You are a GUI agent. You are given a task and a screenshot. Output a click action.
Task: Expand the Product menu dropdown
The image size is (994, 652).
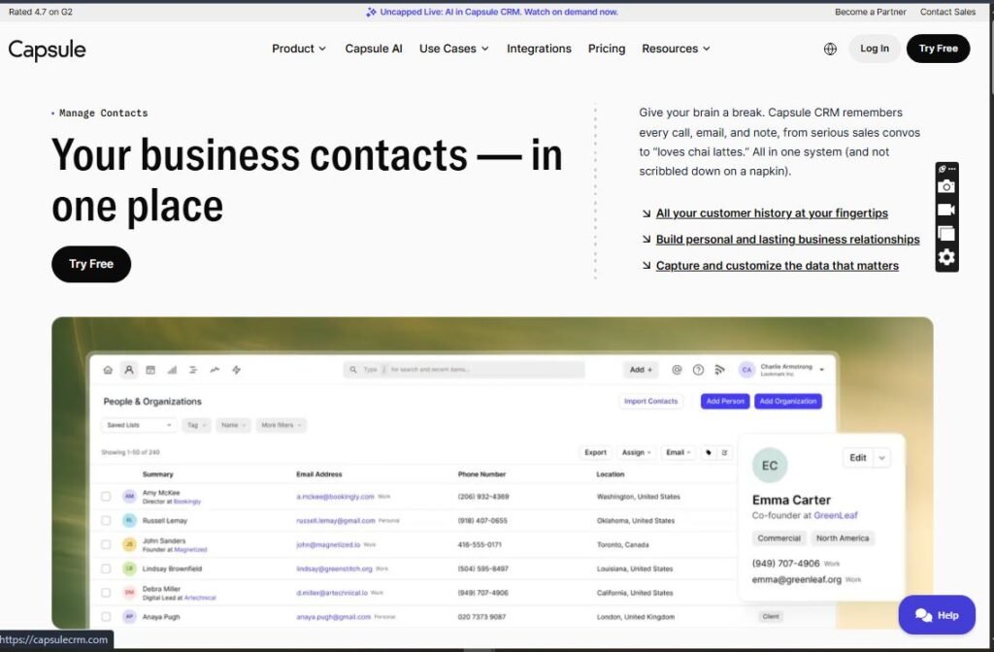click(298, 48)
